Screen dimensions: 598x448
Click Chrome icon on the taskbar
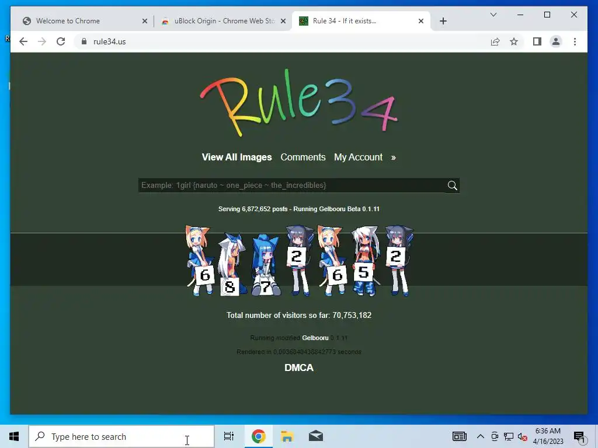click(258, 436)
